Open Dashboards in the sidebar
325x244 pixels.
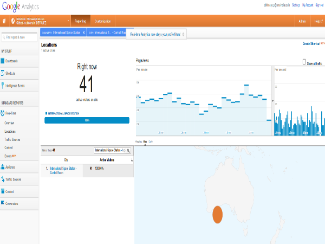pyautogui.click(x=11, y=61)
